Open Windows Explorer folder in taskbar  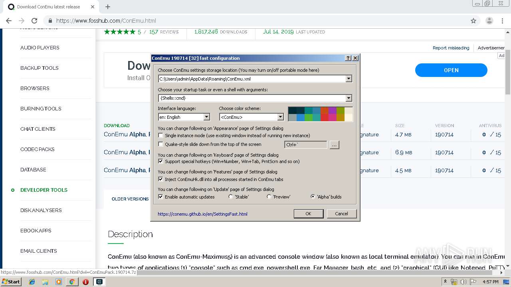pos(45,282)
